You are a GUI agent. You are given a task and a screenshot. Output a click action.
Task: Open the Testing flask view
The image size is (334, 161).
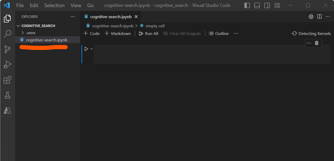tap(7, 95)
